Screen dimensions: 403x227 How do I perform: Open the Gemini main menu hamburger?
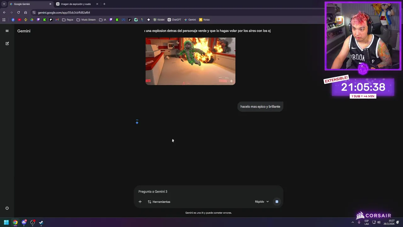(7, 31)
